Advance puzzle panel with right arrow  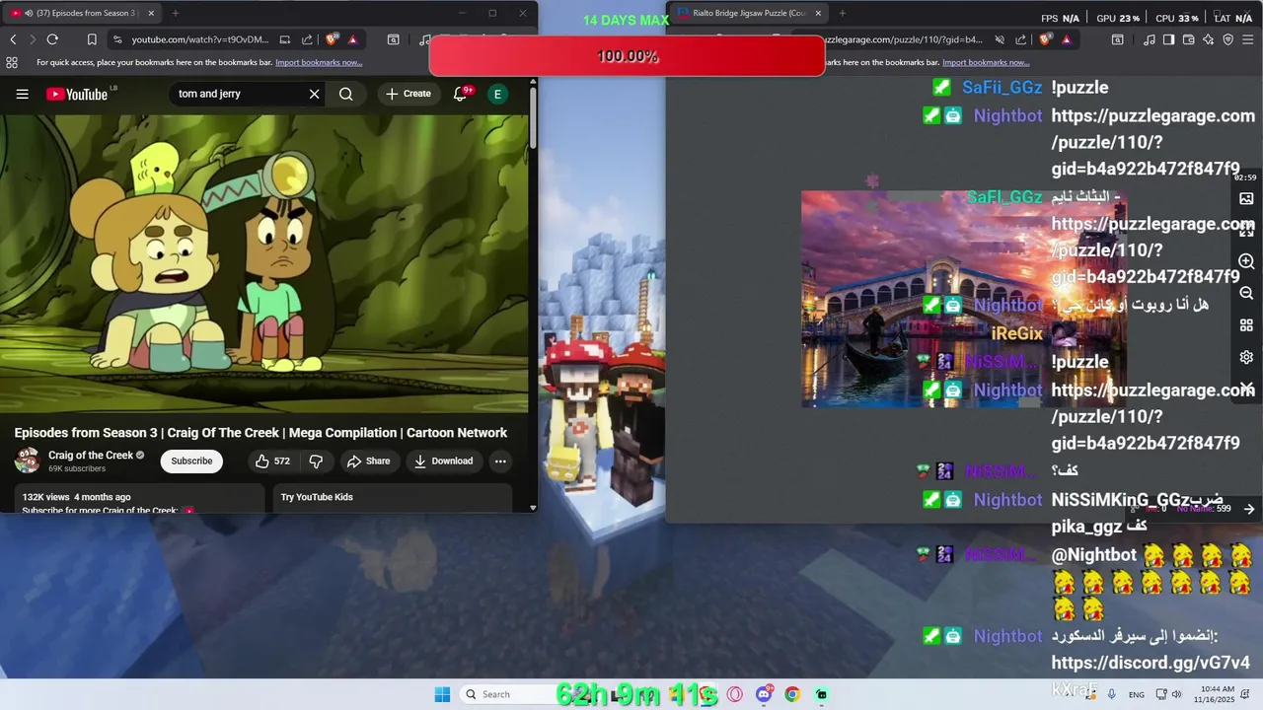[1248, 509]
